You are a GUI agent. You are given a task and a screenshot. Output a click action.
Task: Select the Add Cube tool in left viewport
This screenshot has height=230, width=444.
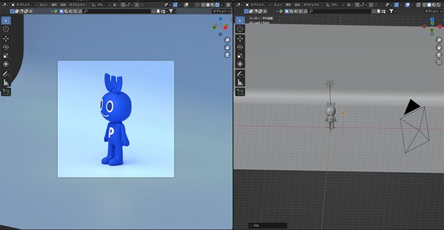6,92
